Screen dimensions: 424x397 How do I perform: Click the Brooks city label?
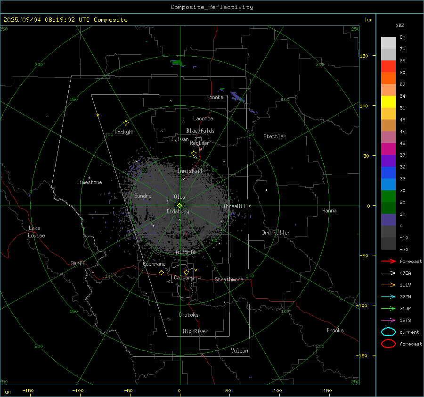tap(335, 330)
